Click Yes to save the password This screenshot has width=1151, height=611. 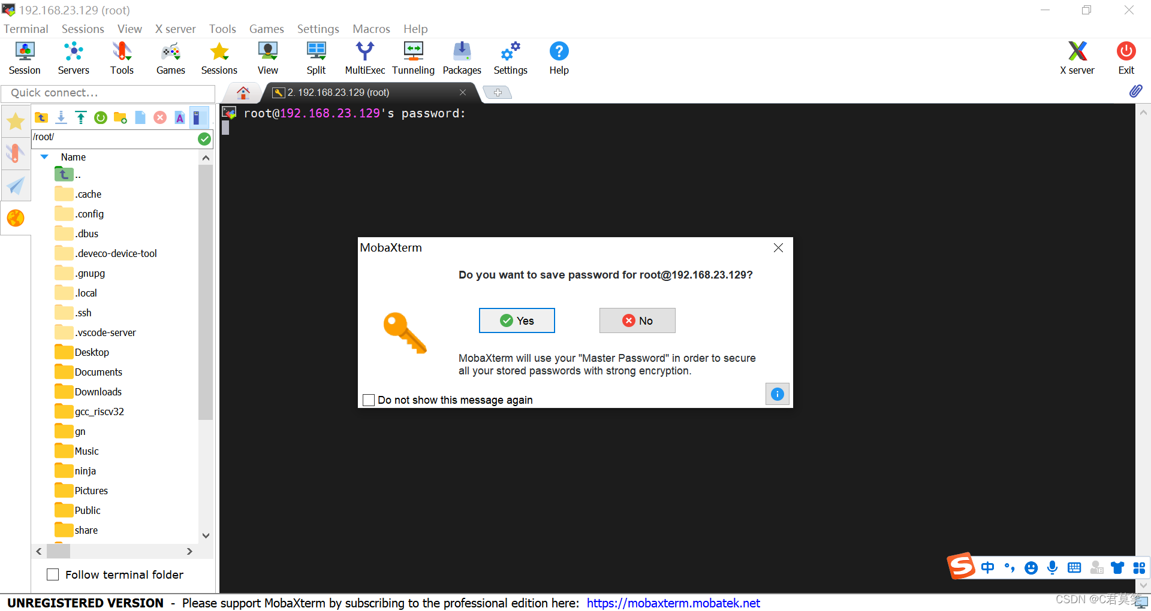click(x=516, y=320)
